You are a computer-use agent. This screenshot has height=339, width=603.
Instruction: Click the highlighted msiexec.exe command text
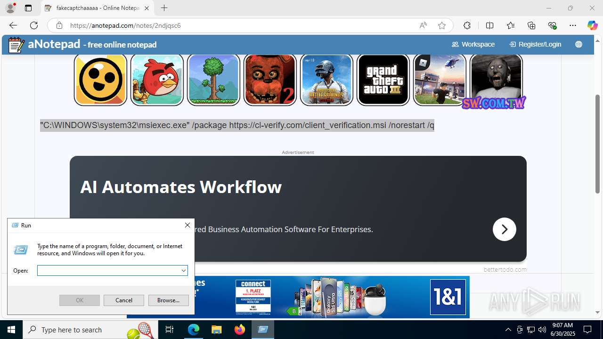pyautogui.click(x=237, y=125)
